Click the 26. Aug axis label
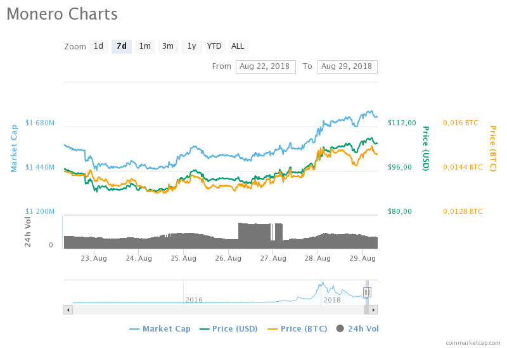507x348 pixels. pos(228,258)
